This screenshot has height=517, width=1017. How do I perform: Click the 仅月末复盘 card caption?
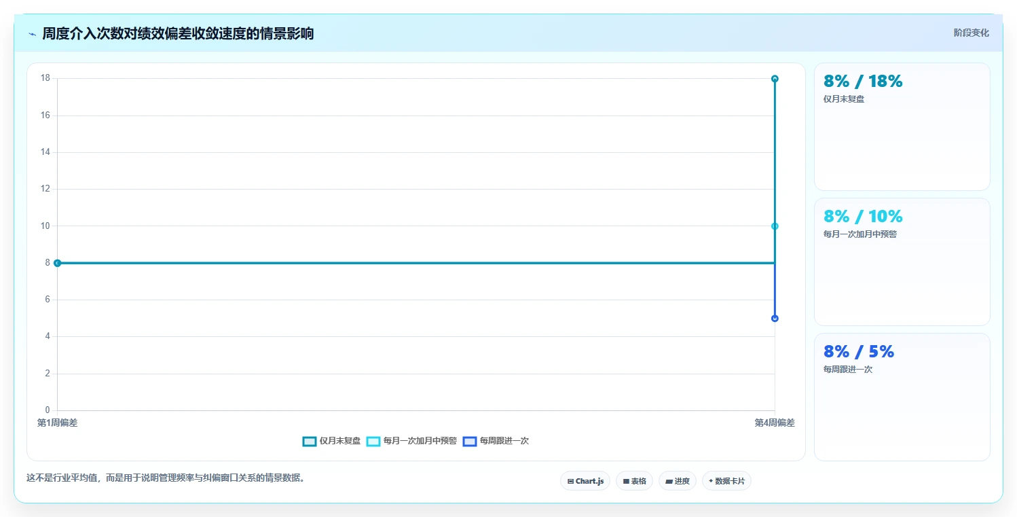844,99
